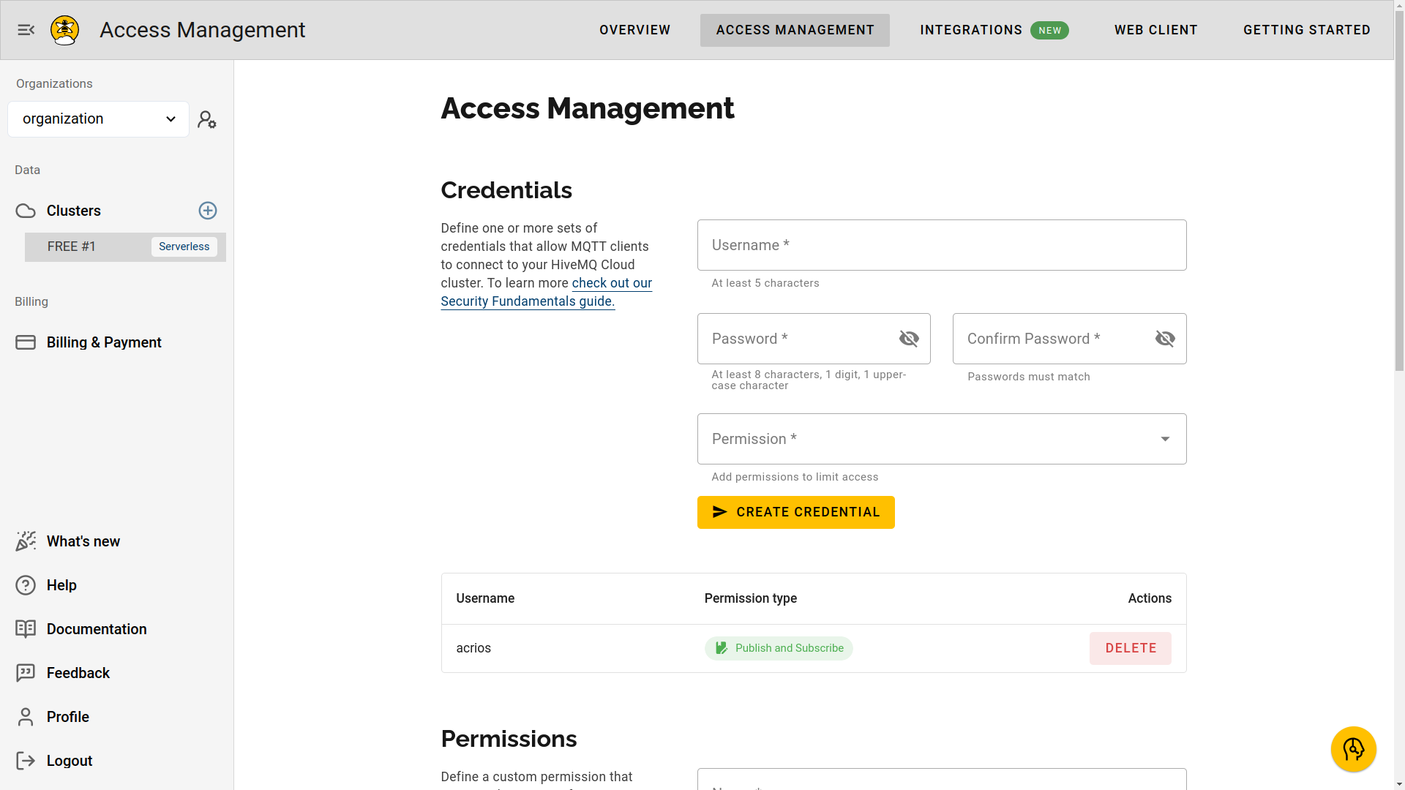The width and height of the screenshot is (1405, 790).
Task: Open organization user settings icon
Action: pos(207,119)
